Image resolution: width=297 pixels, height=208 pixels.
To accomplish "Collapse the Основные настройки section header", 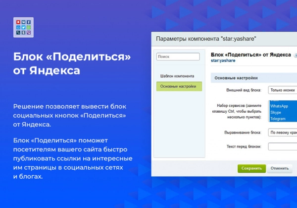I will pos(254,78).
